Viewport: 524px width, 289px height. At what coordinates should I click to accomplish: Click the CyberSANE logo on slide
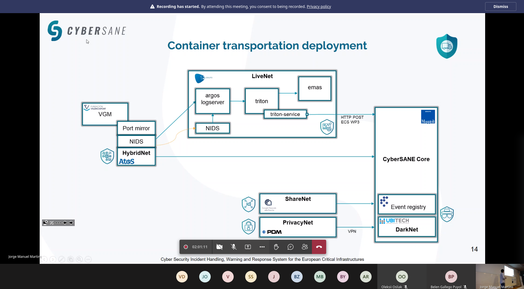87,31
